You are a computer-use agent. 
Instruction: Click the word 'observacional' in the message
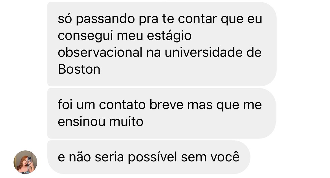click(x=100, y=52)
